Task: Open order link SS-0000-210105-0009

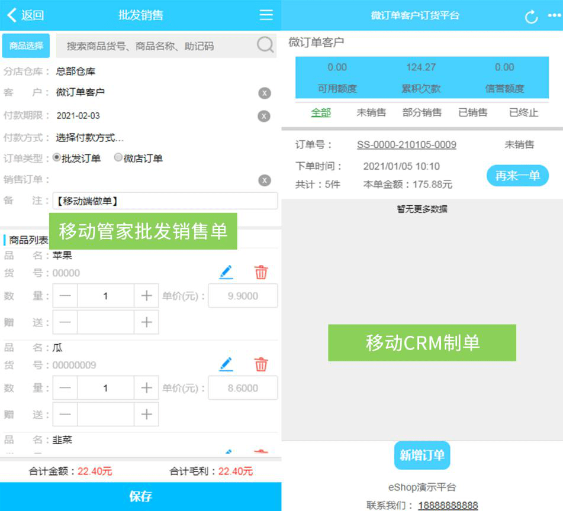Action: click(406, 145)
